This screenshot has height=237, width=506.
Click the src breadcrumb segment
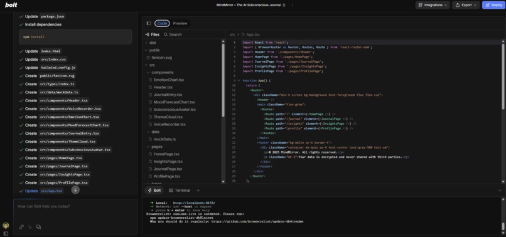pyautogui.click(x=232, y=34)
